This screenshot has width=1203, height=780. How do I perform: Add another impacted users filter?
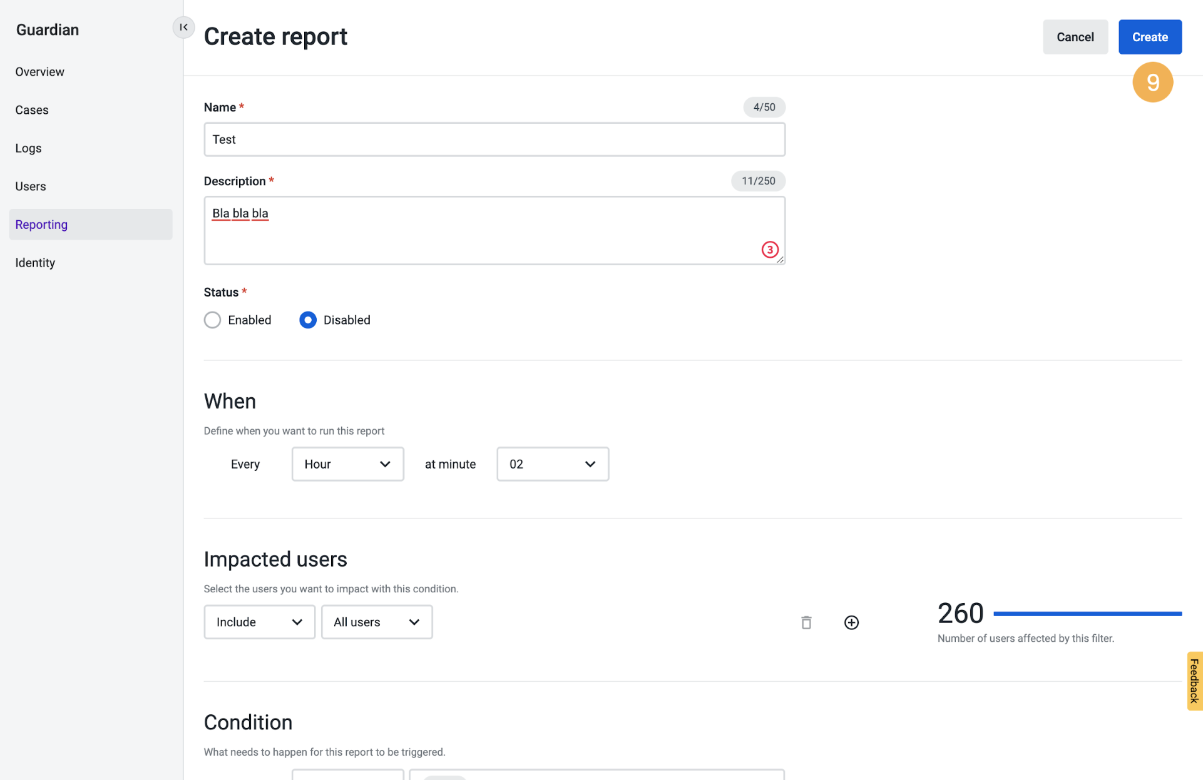pos(851,622)
